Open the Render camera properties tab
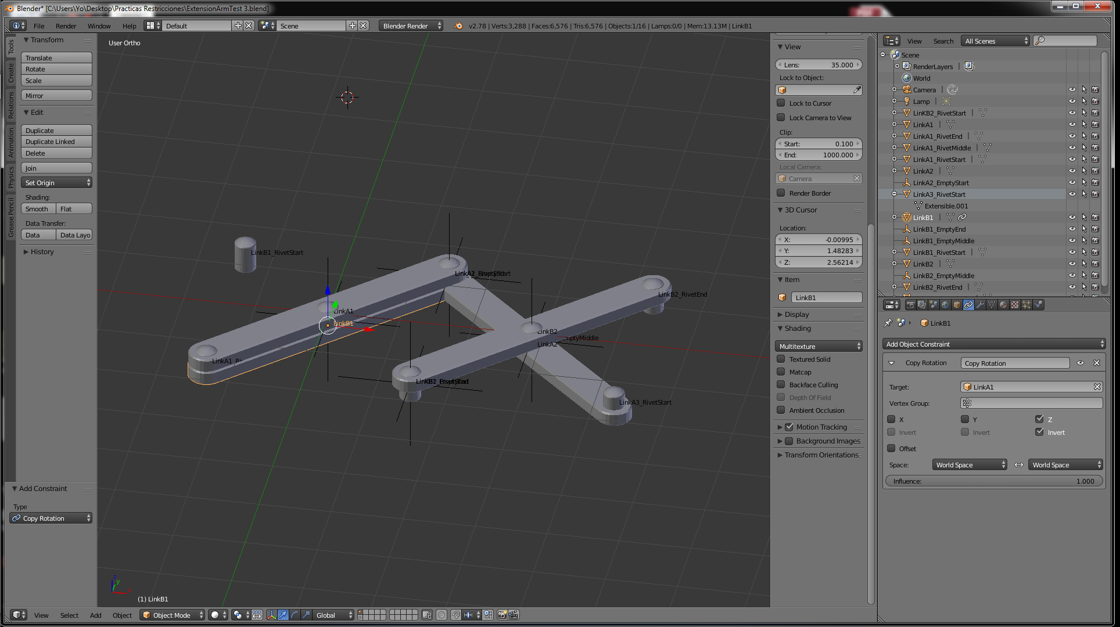Screen dimensions: 1120x627 pyautogui.click(x=910, y=305)
